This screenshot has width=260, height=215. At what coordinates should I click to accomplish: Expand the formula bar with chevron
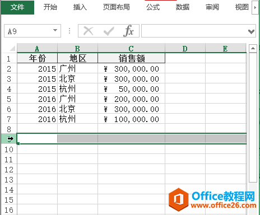point(252,31)
